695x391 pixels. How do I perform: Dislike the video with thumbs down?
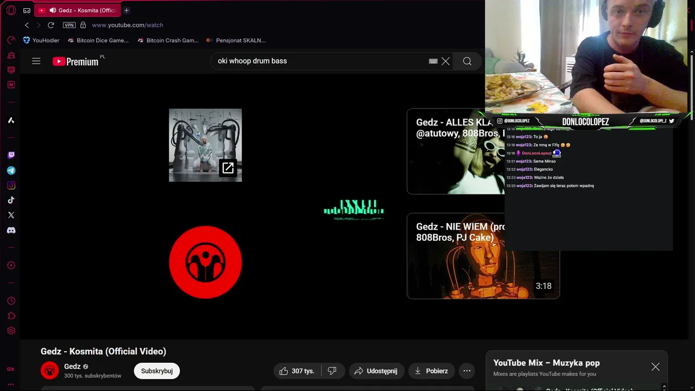pos(333,371)
